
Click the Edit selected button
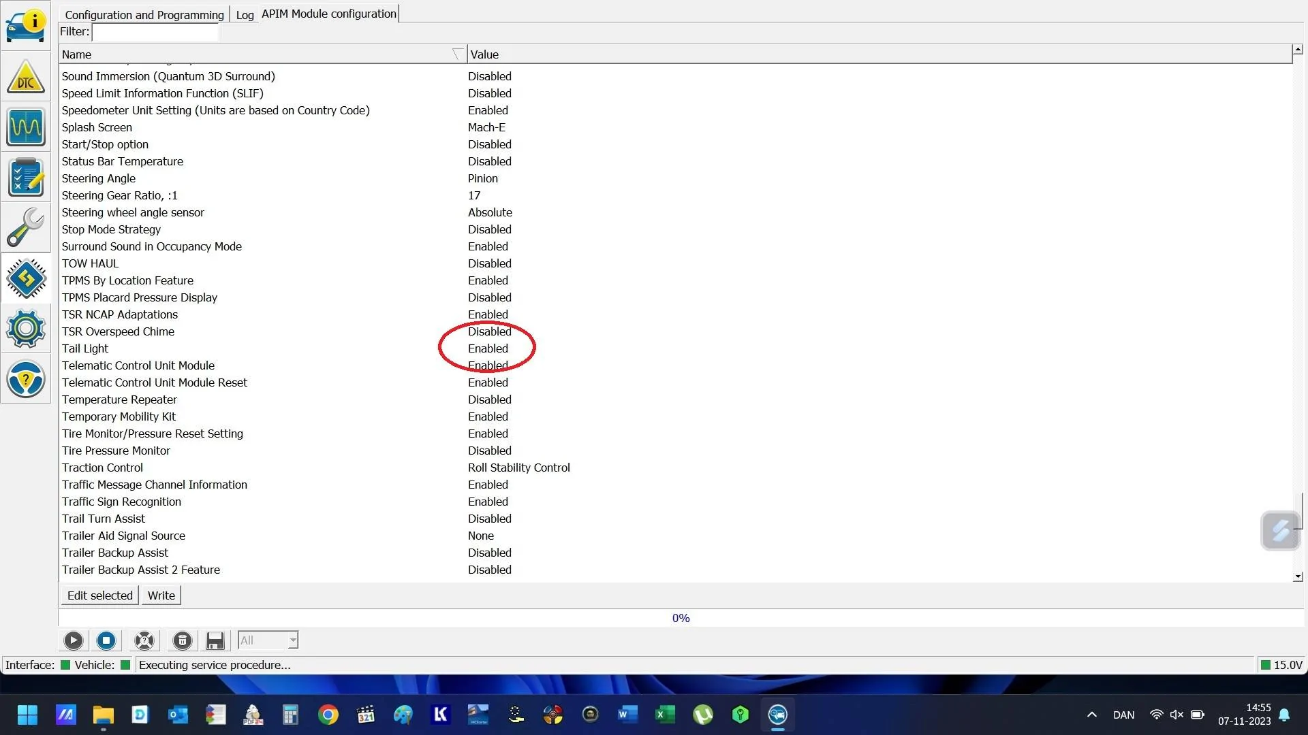click(x=100, y=595)
